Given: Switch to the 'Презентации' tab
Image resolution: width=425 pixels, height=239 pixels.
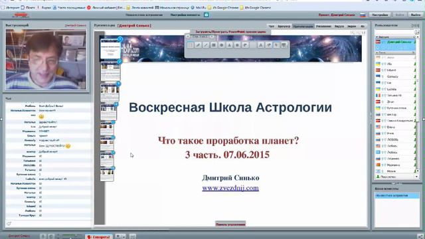Looking at the screenshot, I should (x=303, y=27).
